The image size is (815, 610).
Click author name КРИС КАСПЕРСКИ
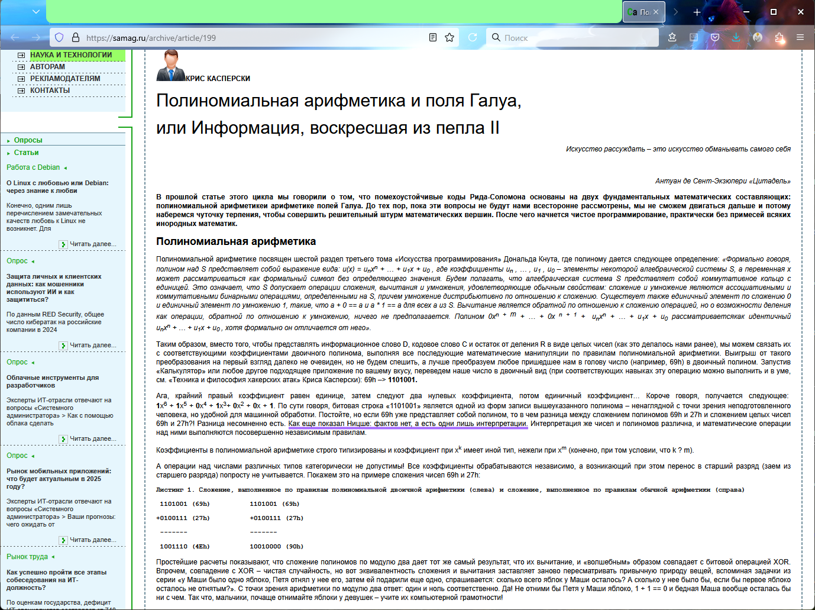(x=218, y=79)
